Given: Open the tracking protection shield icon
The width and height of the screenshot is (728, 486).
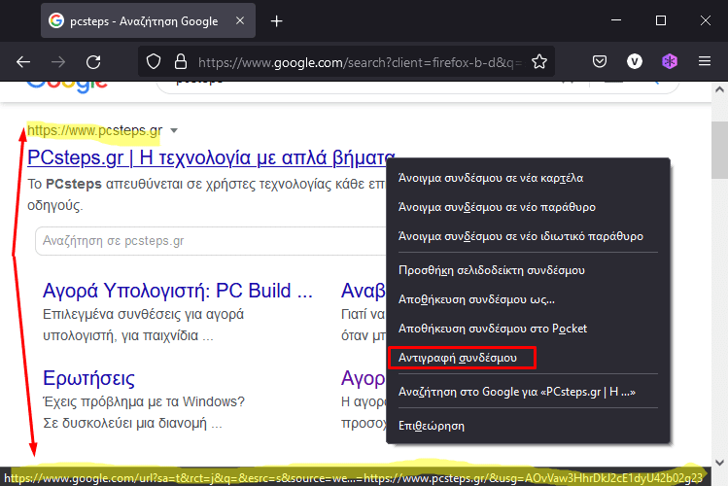Looking at the screenshot, I should click(154, 62).
